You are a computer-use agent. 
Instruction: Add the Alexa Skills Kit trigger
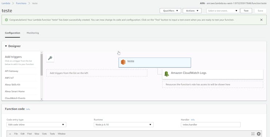(x=12, y=85)
